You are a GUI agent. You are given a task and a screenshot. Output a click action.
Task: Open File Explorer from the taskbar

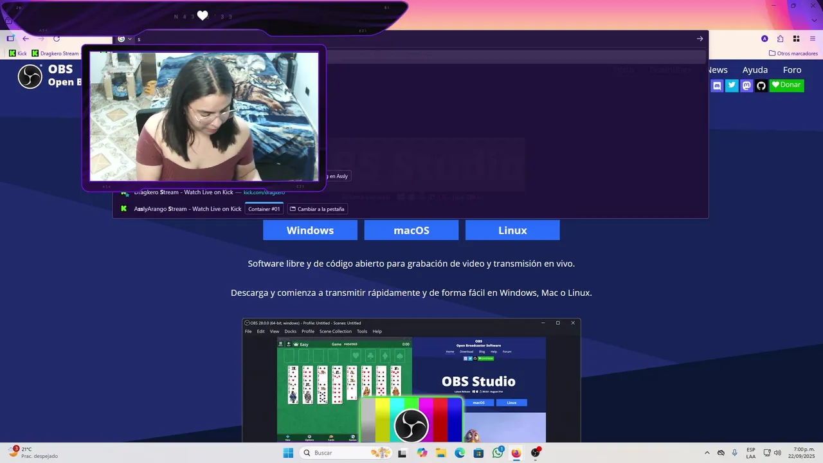tap(441, 453)
